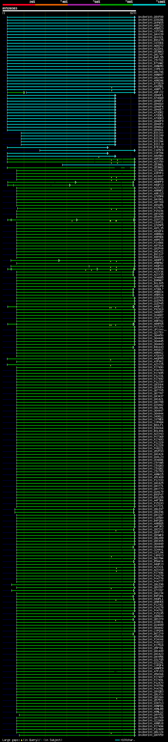This screenshot has width=168, height=742.
Task: Select hit UniRef100_P15195
Action: click(151, 613)
